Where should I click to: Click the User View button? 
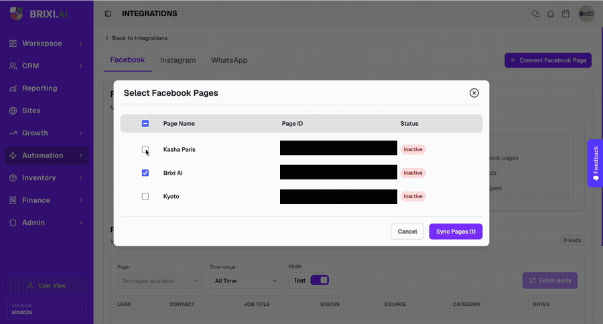[46, 286]
